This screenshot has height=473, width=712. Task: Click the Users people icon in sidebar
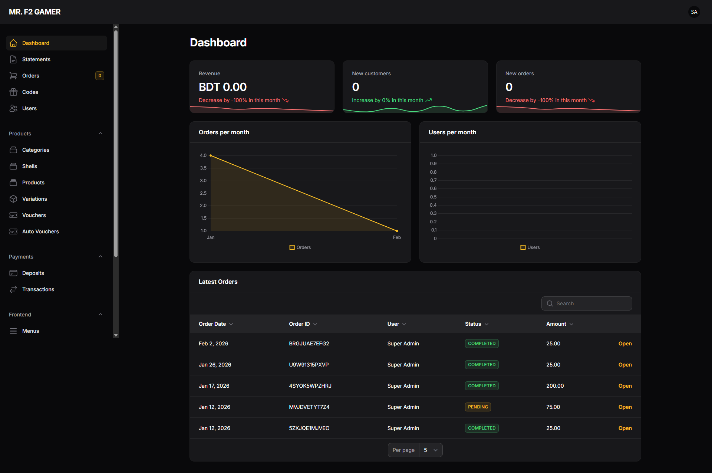tap(13, 108)
